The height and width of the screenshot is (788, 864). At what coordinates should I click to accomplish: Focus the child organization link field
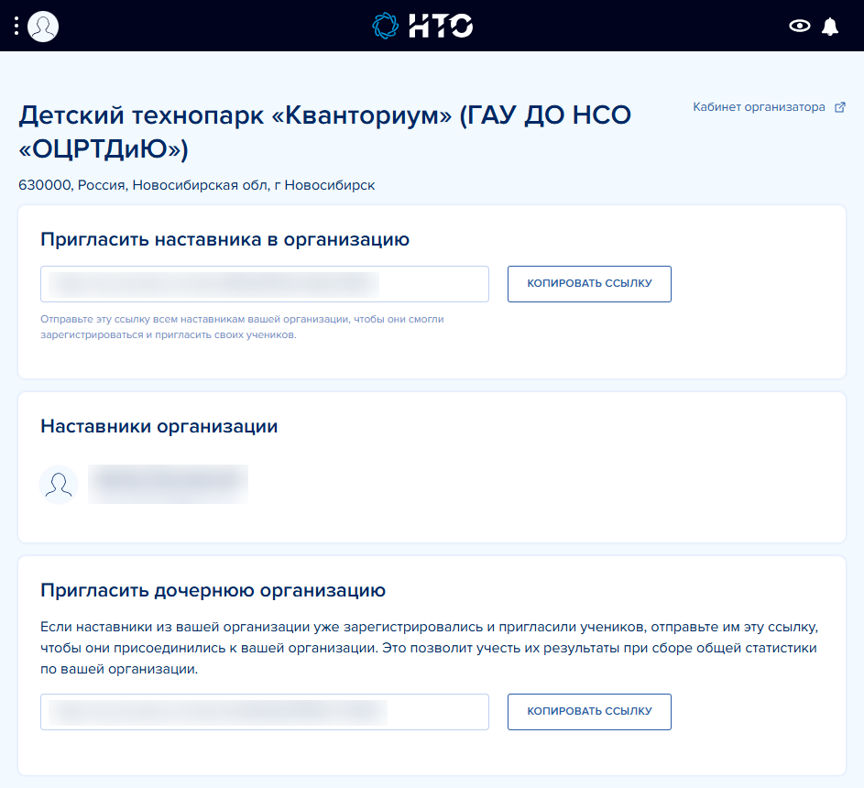(265, 712)
